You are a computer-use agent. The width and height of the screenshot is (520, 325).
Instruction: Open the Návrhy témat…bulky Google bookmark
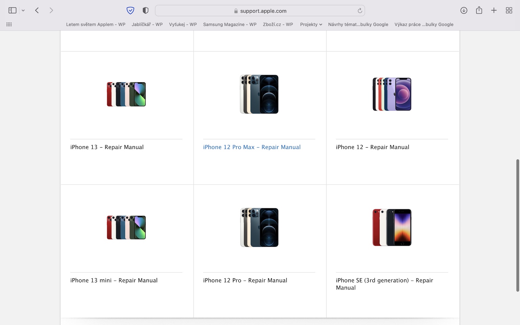click(x=358, y=24)
